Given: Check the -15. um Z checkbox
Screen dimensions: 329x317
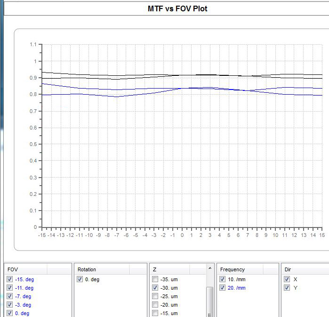Looking at the screenshot, I should pyautogui.click(x=154, y=313).
